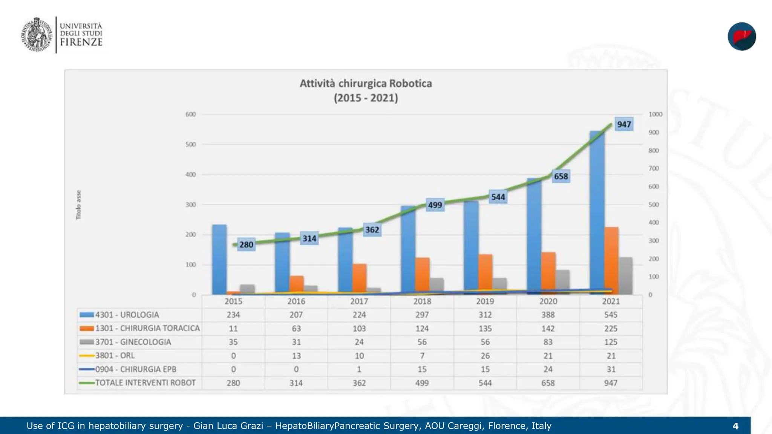This screenshot has width=772, height=434.
Task: Select the 544 data label for 2019
Action: (x=498, y=197)
